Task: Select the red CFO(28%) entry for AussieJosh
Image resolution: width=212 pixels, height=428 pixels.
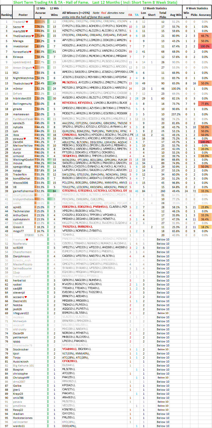Action: point(70,361)
